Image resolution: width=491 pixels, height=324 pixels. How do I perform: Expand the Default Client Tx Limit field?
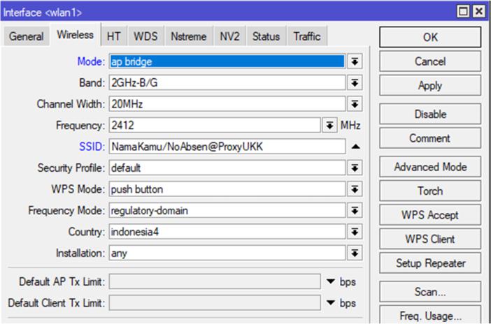tap(331, 303)
